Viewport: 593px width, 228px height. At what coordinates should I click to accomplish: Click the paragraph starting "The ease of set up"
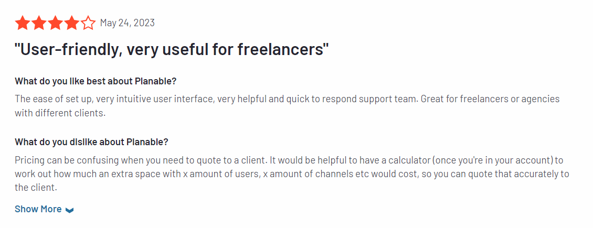pyautogui.click(x=287, y=106)
